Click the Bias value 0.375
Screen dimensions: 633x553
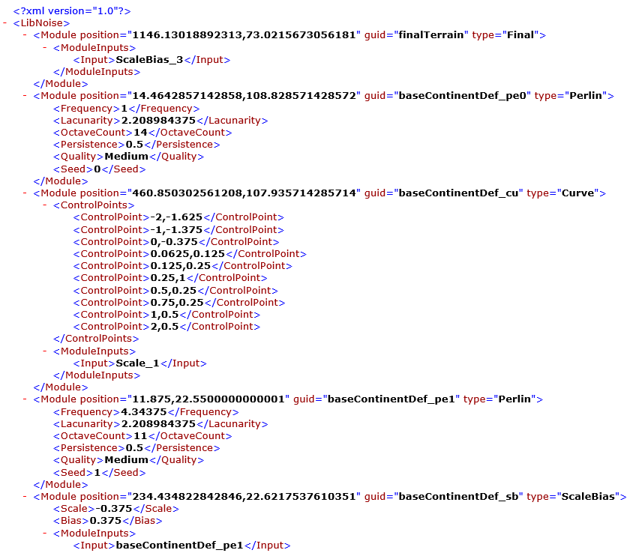point(105,521)
